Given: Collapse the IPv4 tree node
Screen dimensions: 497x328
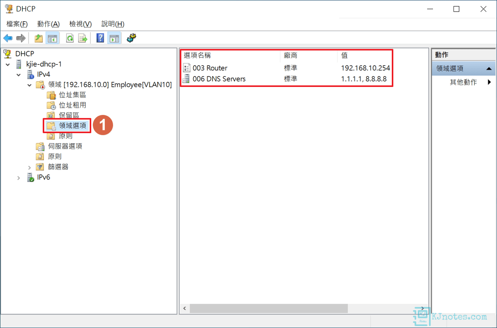Looking at the screenshot, I should [x=19, y=74].
